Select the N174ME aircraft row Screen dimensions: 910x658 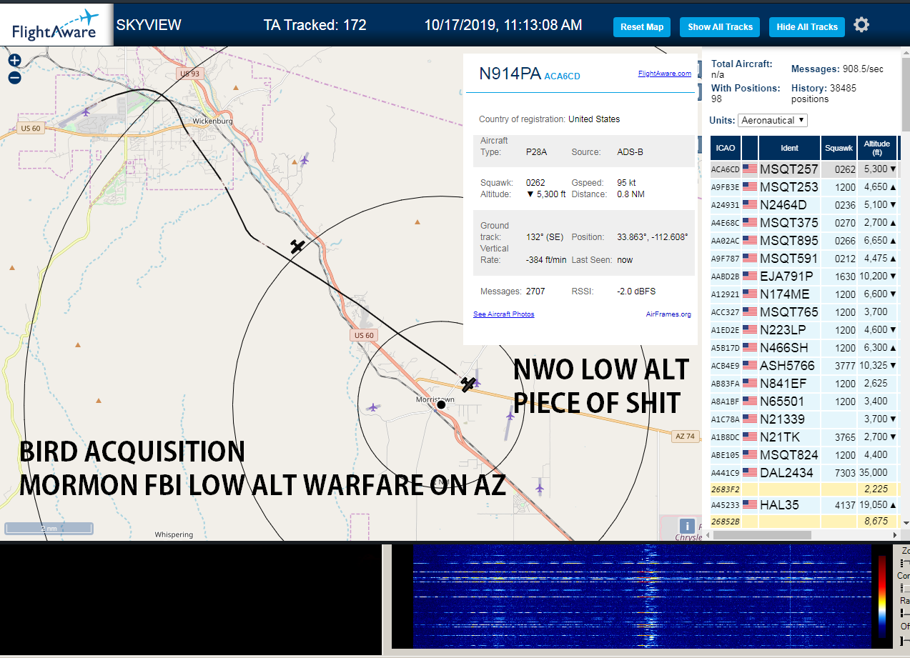pyautogui.click(x=804, y=294)
